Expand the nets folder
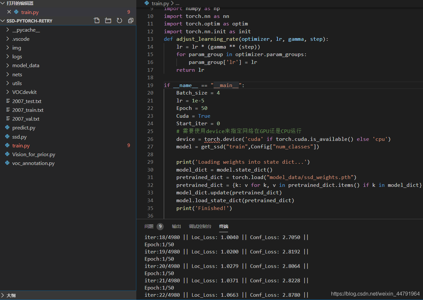 [x=8, y=74]
